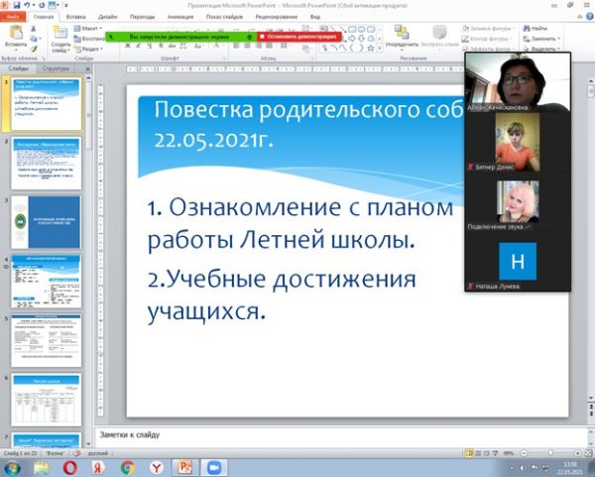Open Google Chrome from the taskbar
Viewport: 595px width, 477px height.
click(127, 466)
